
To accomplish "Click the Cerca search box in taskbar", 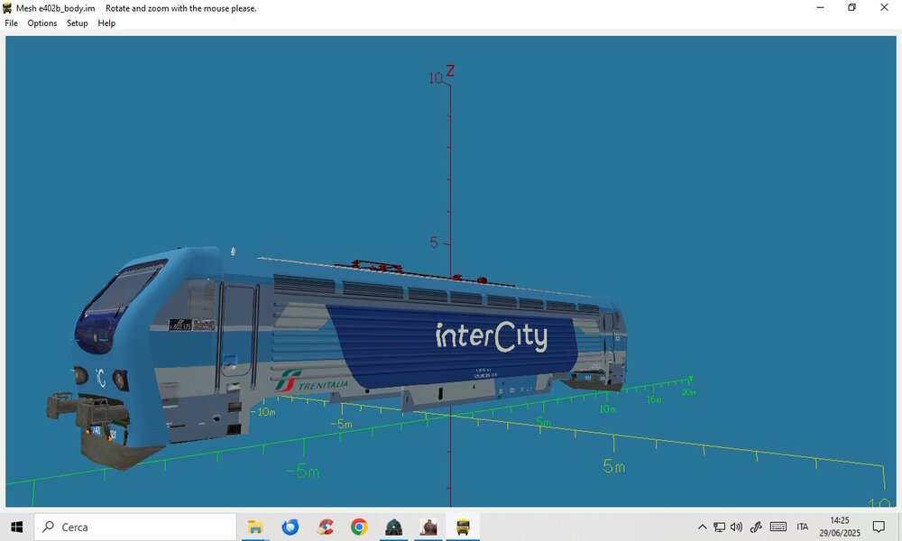I will [135, 527].
